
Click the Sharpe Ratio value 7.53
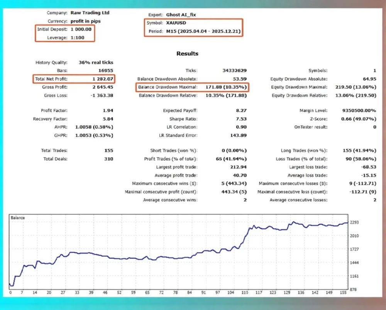tap(241, 119)
